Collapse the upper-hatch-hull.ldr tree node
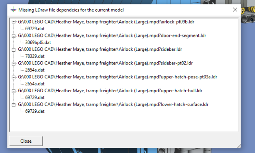 pos(14,91)
